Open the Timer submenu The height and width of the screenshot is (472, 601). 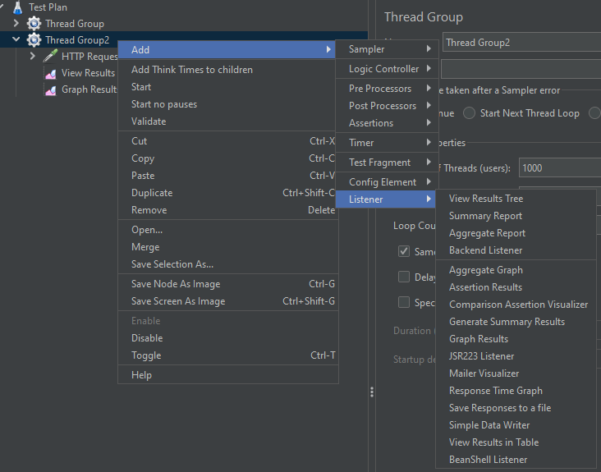(x=387, y=143)
